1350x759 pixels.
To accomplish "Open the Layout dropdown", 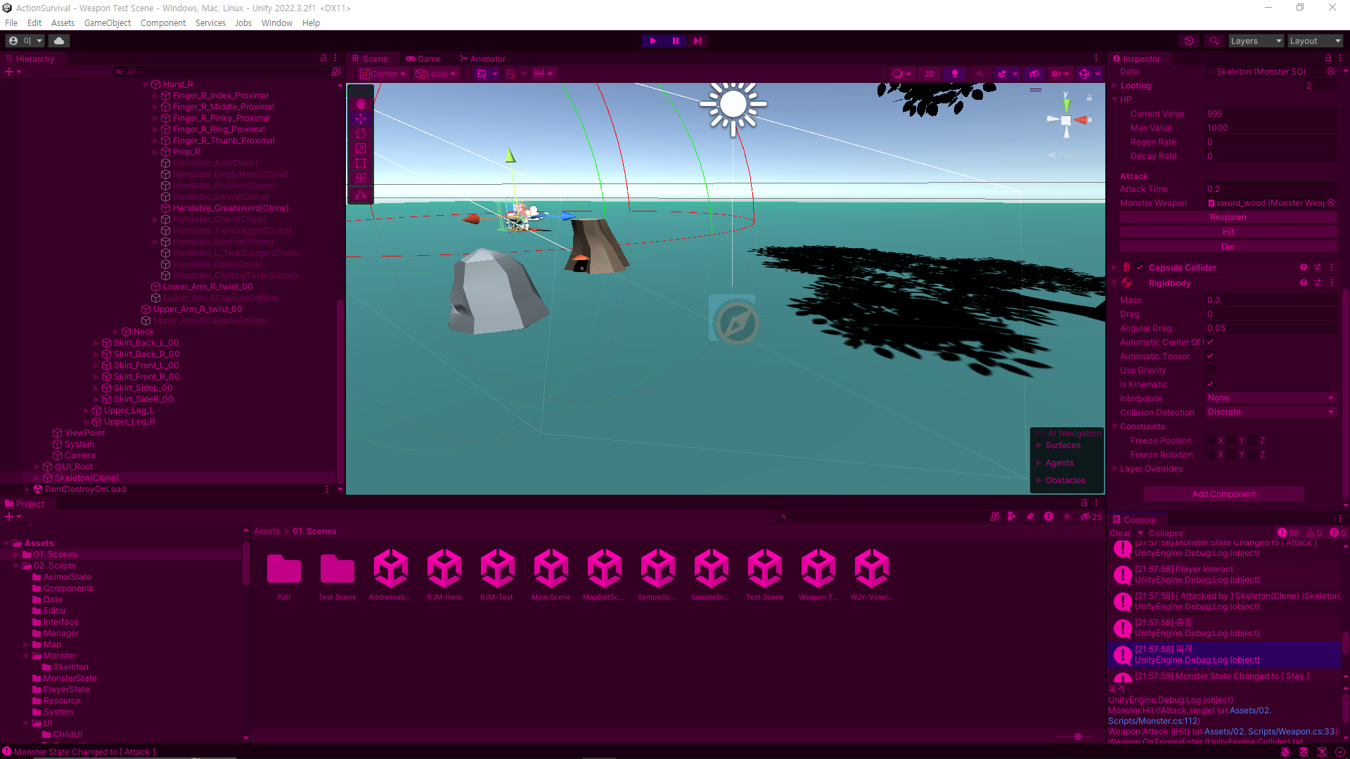I will click(x=1315, y=41).
